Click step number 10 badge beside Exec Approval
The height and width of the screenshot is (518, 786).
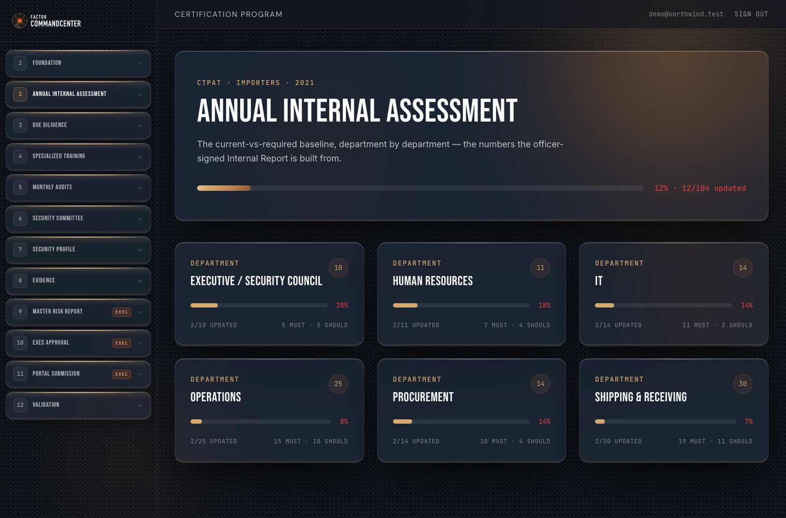tap(20, 343)
